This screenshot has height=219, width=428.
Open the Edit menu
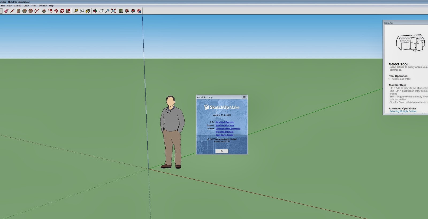pyautogui.click(x=3, y=6)
